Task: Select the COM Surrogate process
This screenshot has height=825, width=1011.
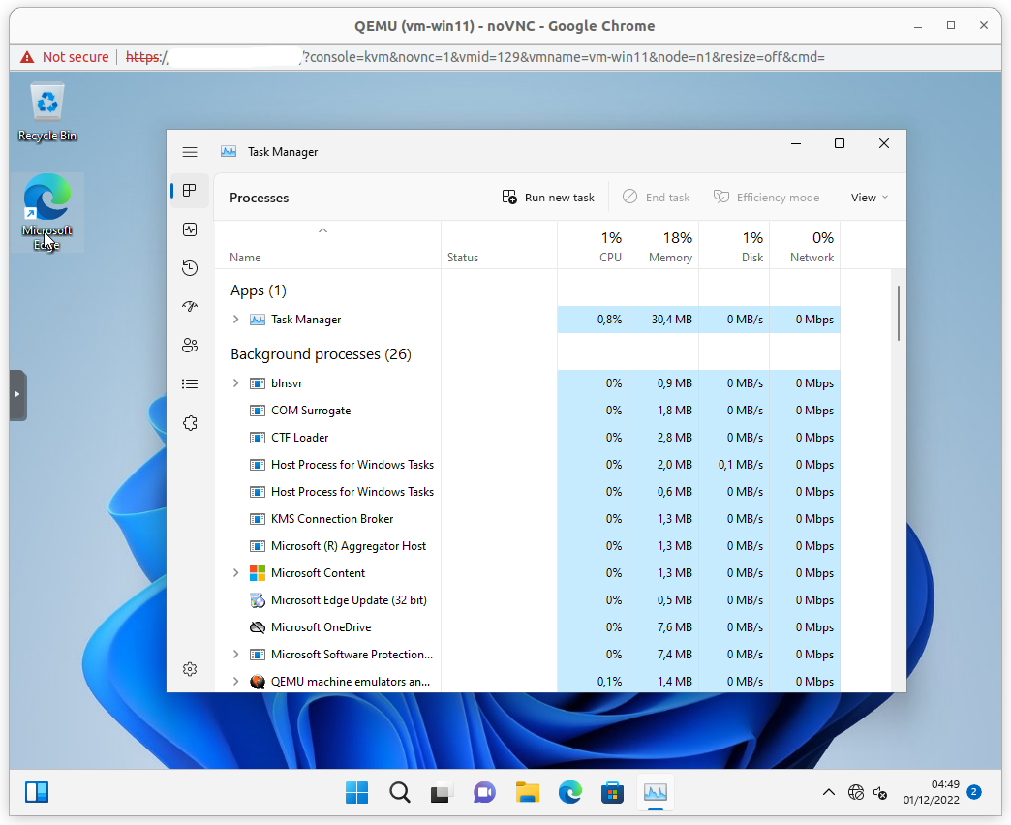Action: pyautogui.click(x=528, y=411)
